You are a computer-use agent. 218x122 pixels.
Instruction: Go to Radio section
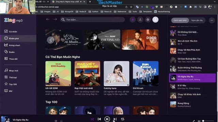10,52
